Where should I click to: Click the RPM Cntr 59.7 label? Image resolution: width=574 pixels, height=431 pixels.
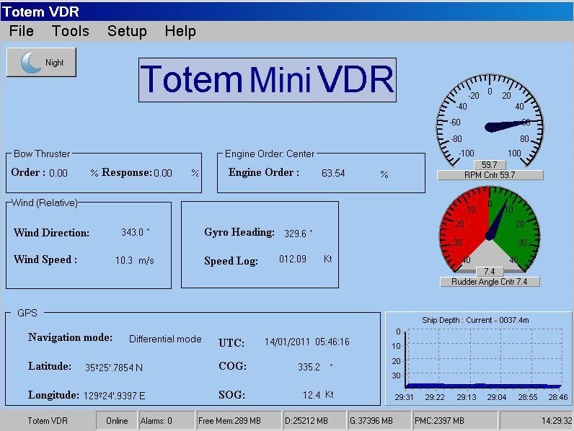[x=490, y=175]
